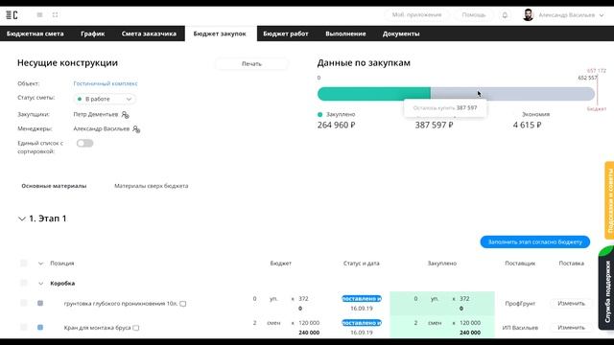Click Изменить button in ИП Васильев row
The height and width of the screenshot is (345, 614).
572,328
